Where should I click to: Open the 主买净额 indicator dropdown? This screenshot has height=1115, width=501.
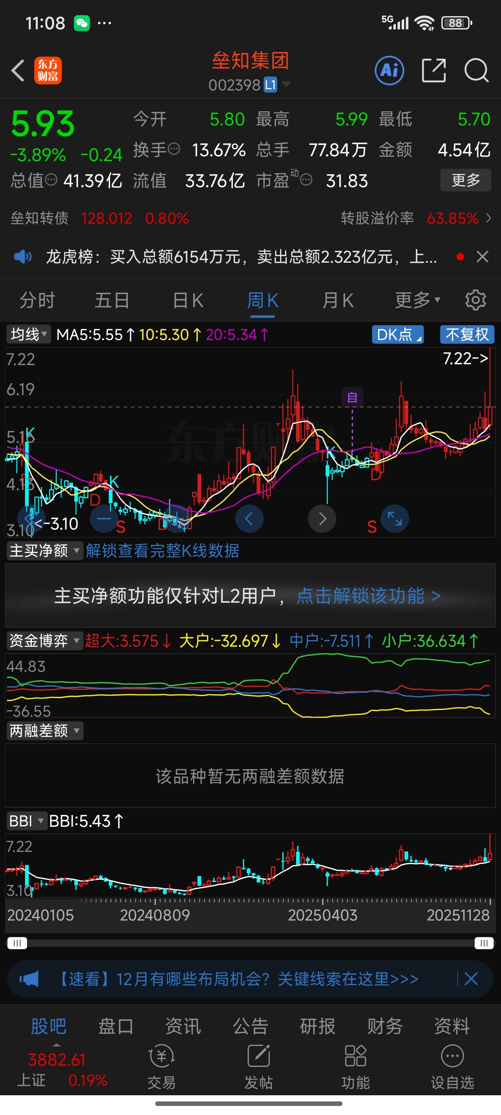(x=44, y=551)
